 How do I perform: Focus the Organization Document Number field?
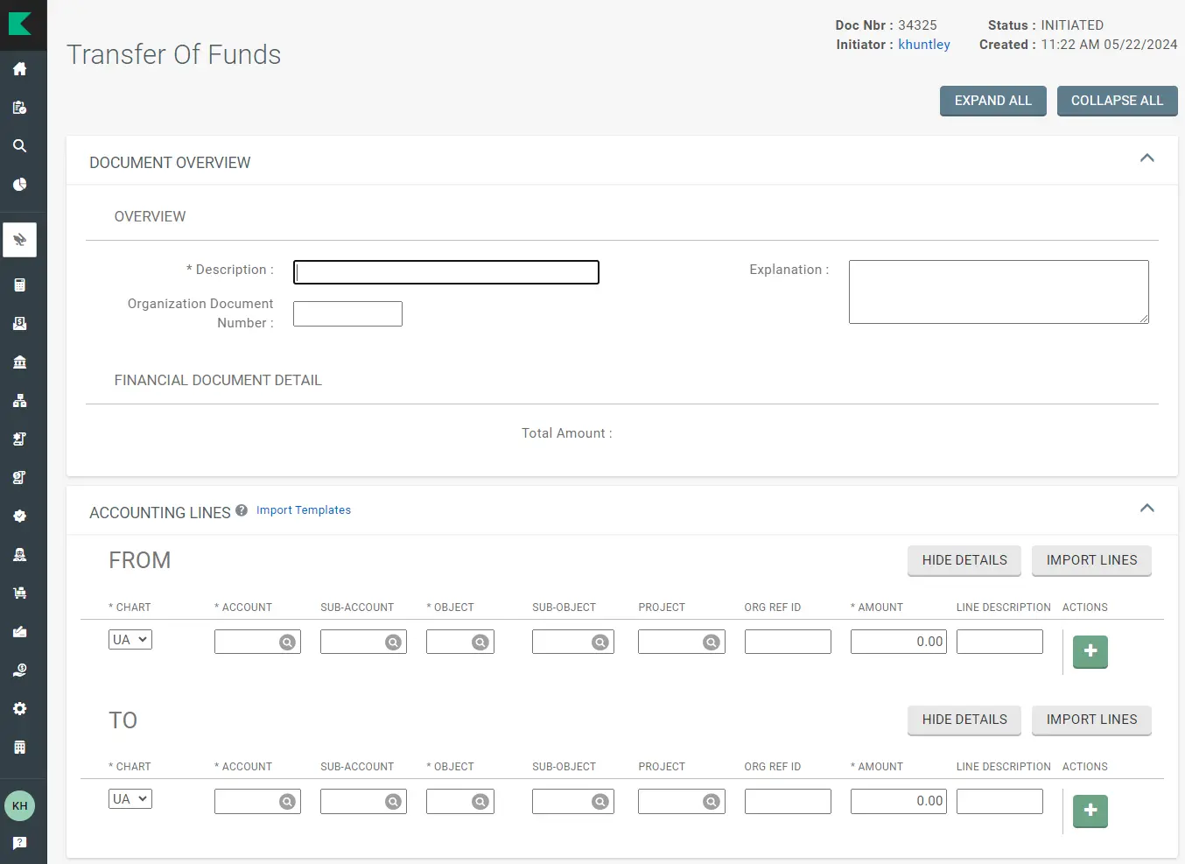click(x=347, y=313)
